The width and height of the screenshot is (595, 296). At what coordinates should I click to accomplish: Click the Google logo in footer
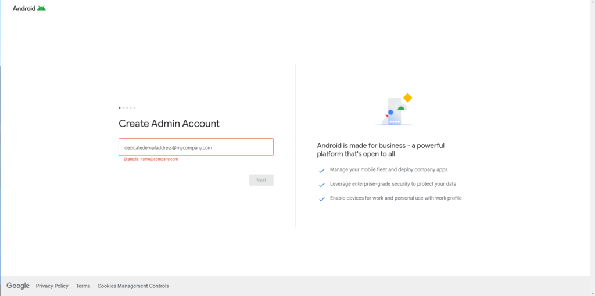click(x=18, y=286)
